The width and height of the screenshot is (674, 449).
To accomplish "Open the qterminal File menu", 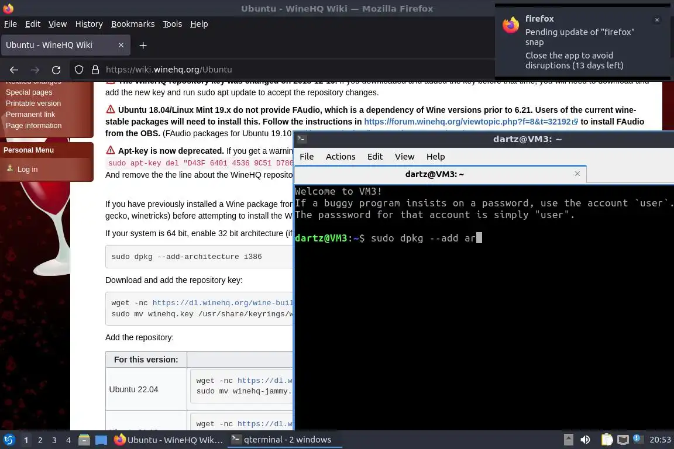I will pos(307,157).
